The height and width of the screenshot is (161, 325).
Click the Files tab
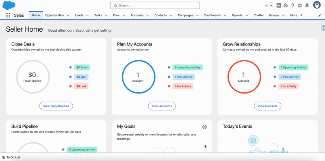(116, 15)
